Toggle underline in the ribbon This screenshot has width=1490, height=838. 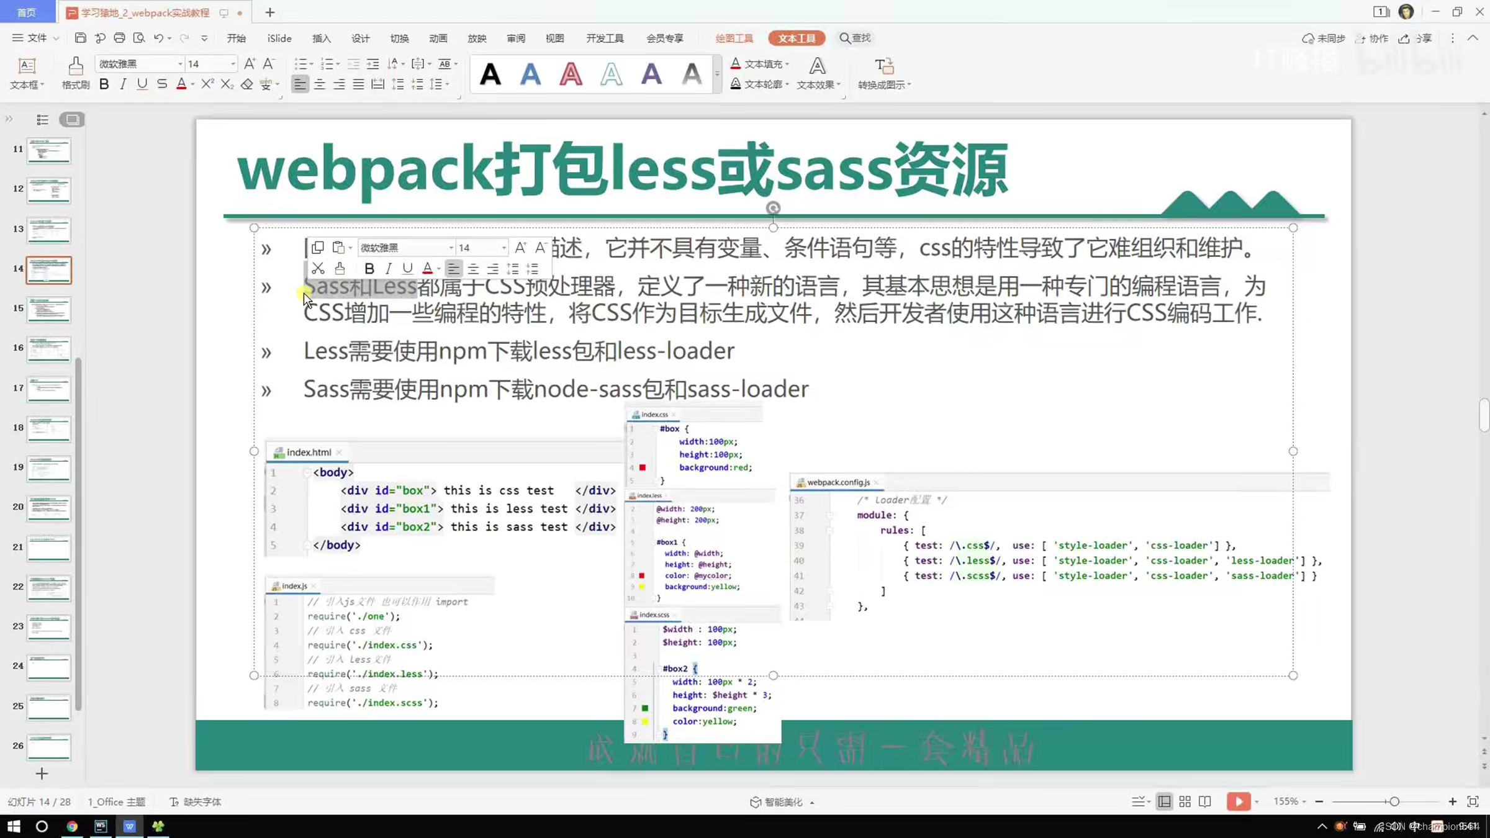click(142, 84)
